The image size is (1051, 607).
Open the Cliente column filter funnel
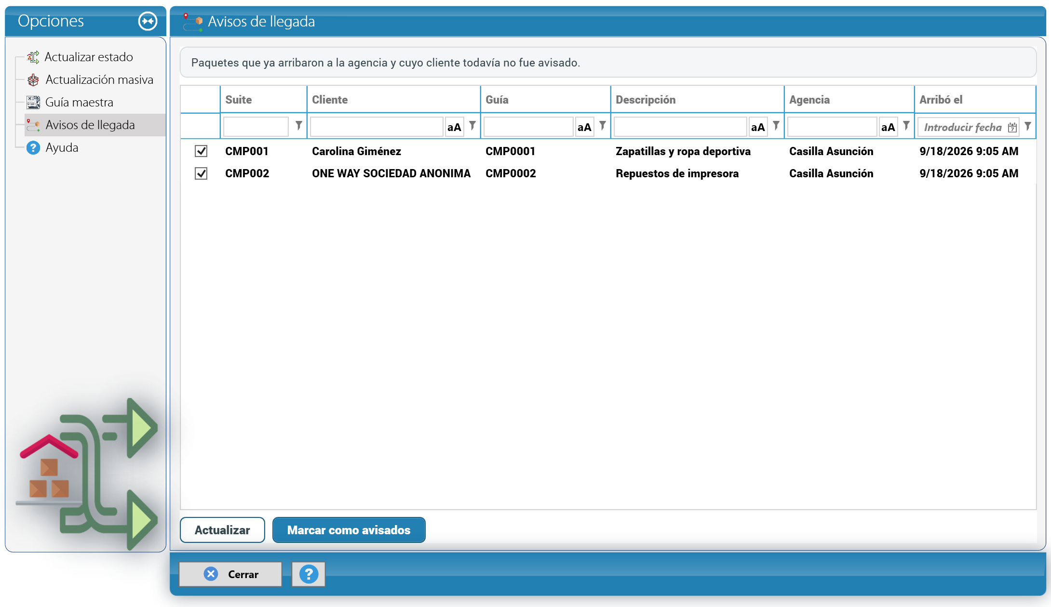[x=472, y=126]
